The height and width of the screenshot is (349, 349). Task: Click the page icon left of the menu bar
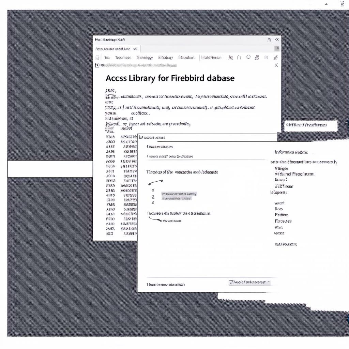(98, 58)
